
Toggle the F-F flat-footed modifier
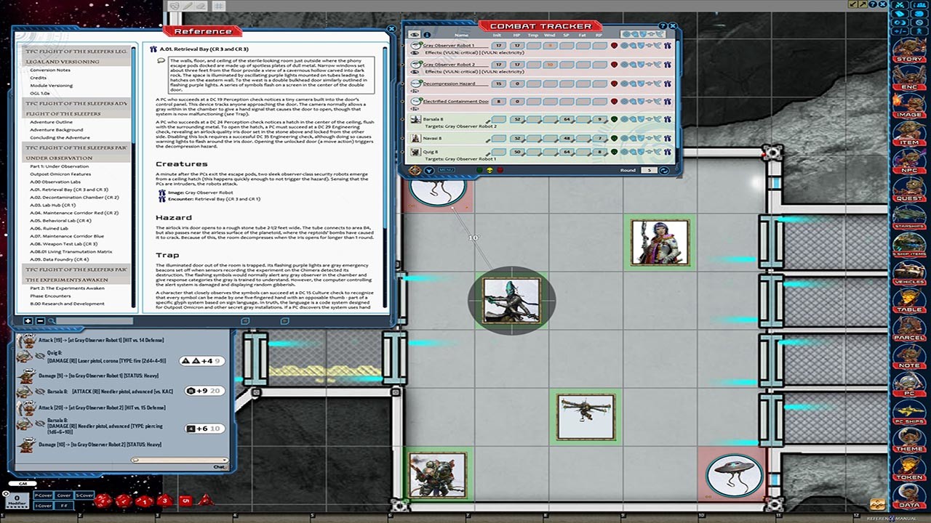tap(65, 506)
